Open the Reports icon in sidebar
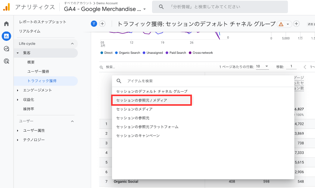This screenshot has height=188, width=315. pyautogui.click(x=6, y=36)
